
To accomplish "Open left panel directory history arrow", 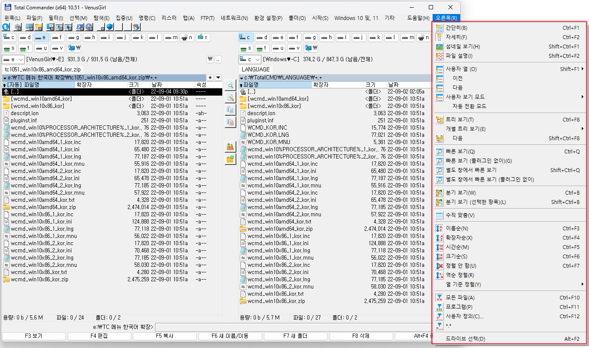I will pos(218,78).
